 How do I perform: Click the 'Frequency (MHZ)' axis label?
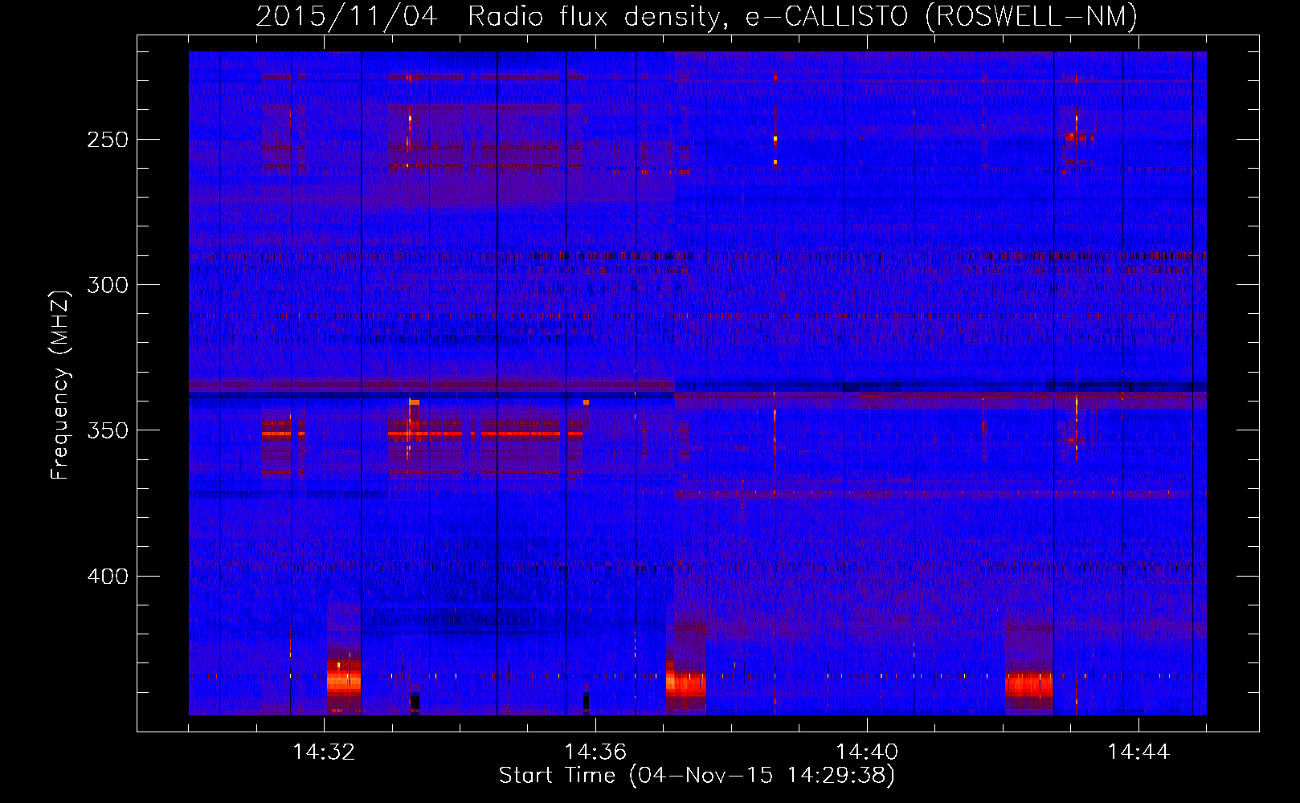pos(60,385)
